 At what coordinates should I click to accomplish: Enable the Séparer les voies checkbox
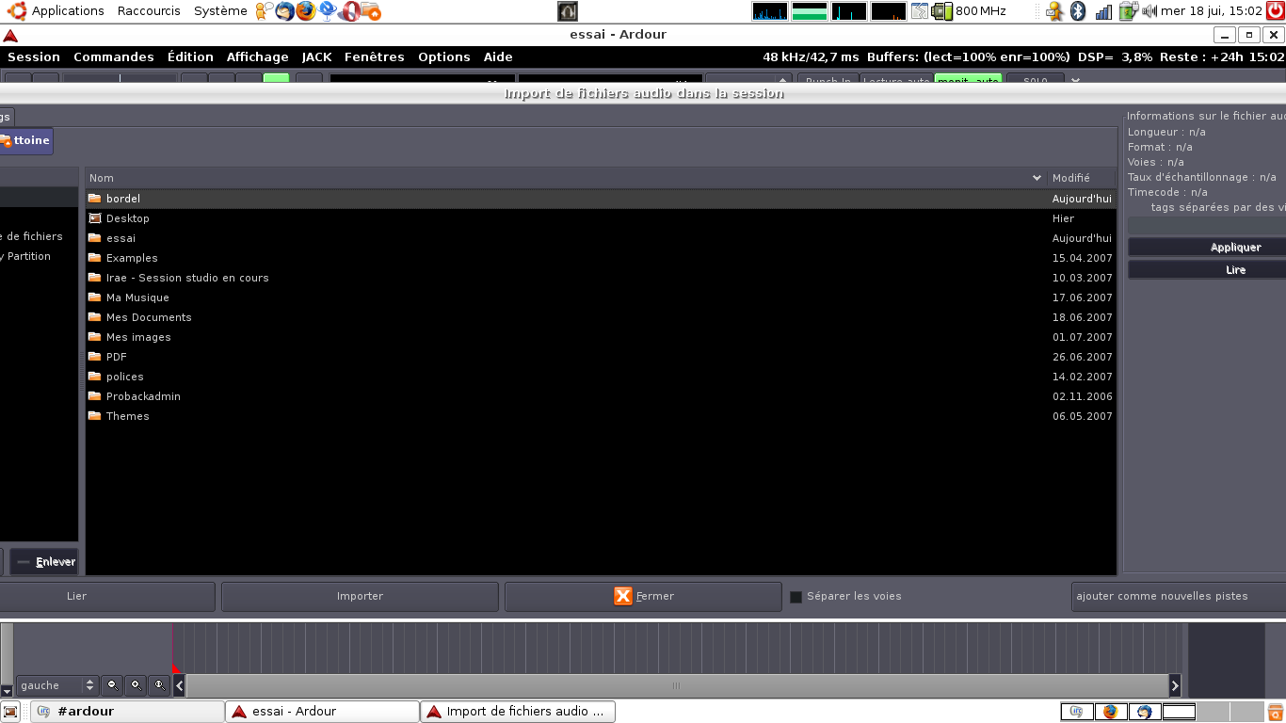click(x=796, y=597)
